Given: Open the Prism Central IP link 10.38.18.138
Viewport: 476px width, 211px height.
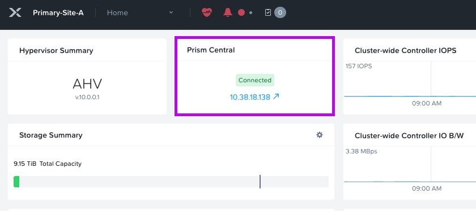Looking at the screenshot, I should click(250, 97).
